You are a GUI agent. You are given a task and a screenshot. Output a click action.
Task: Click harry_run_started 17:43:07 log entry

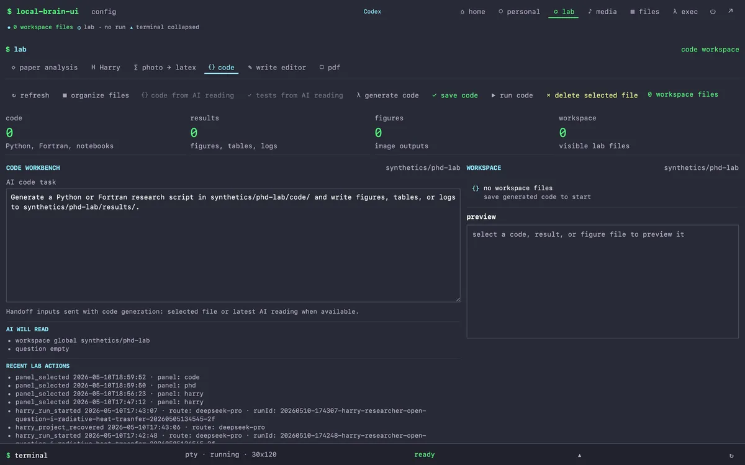coord(221,415)
